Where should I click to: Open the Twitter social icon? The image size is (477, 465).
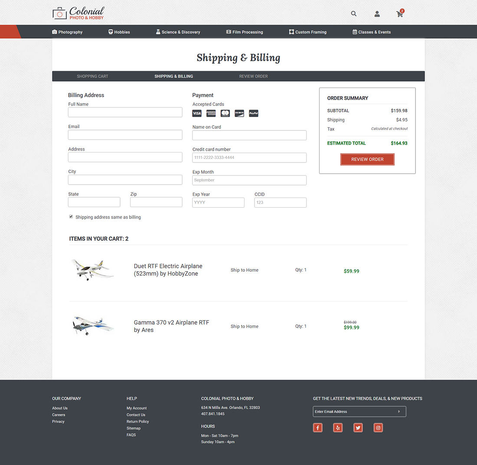(x=358, y=427)
